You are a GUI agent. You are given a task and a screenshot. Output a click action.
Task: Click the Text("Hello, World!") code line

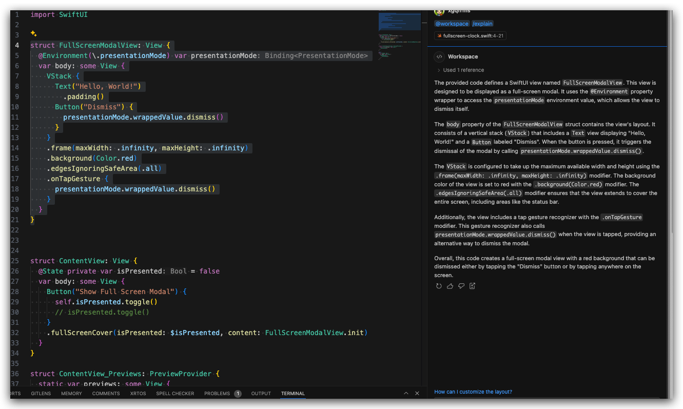pos(98,86)
